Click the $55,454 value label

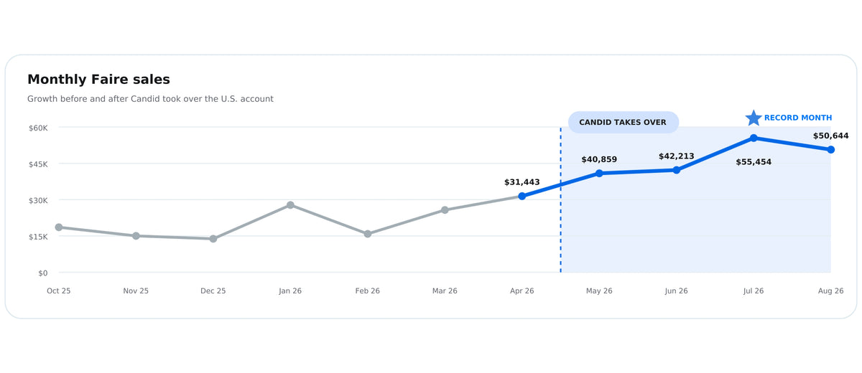tap(754, 162)
